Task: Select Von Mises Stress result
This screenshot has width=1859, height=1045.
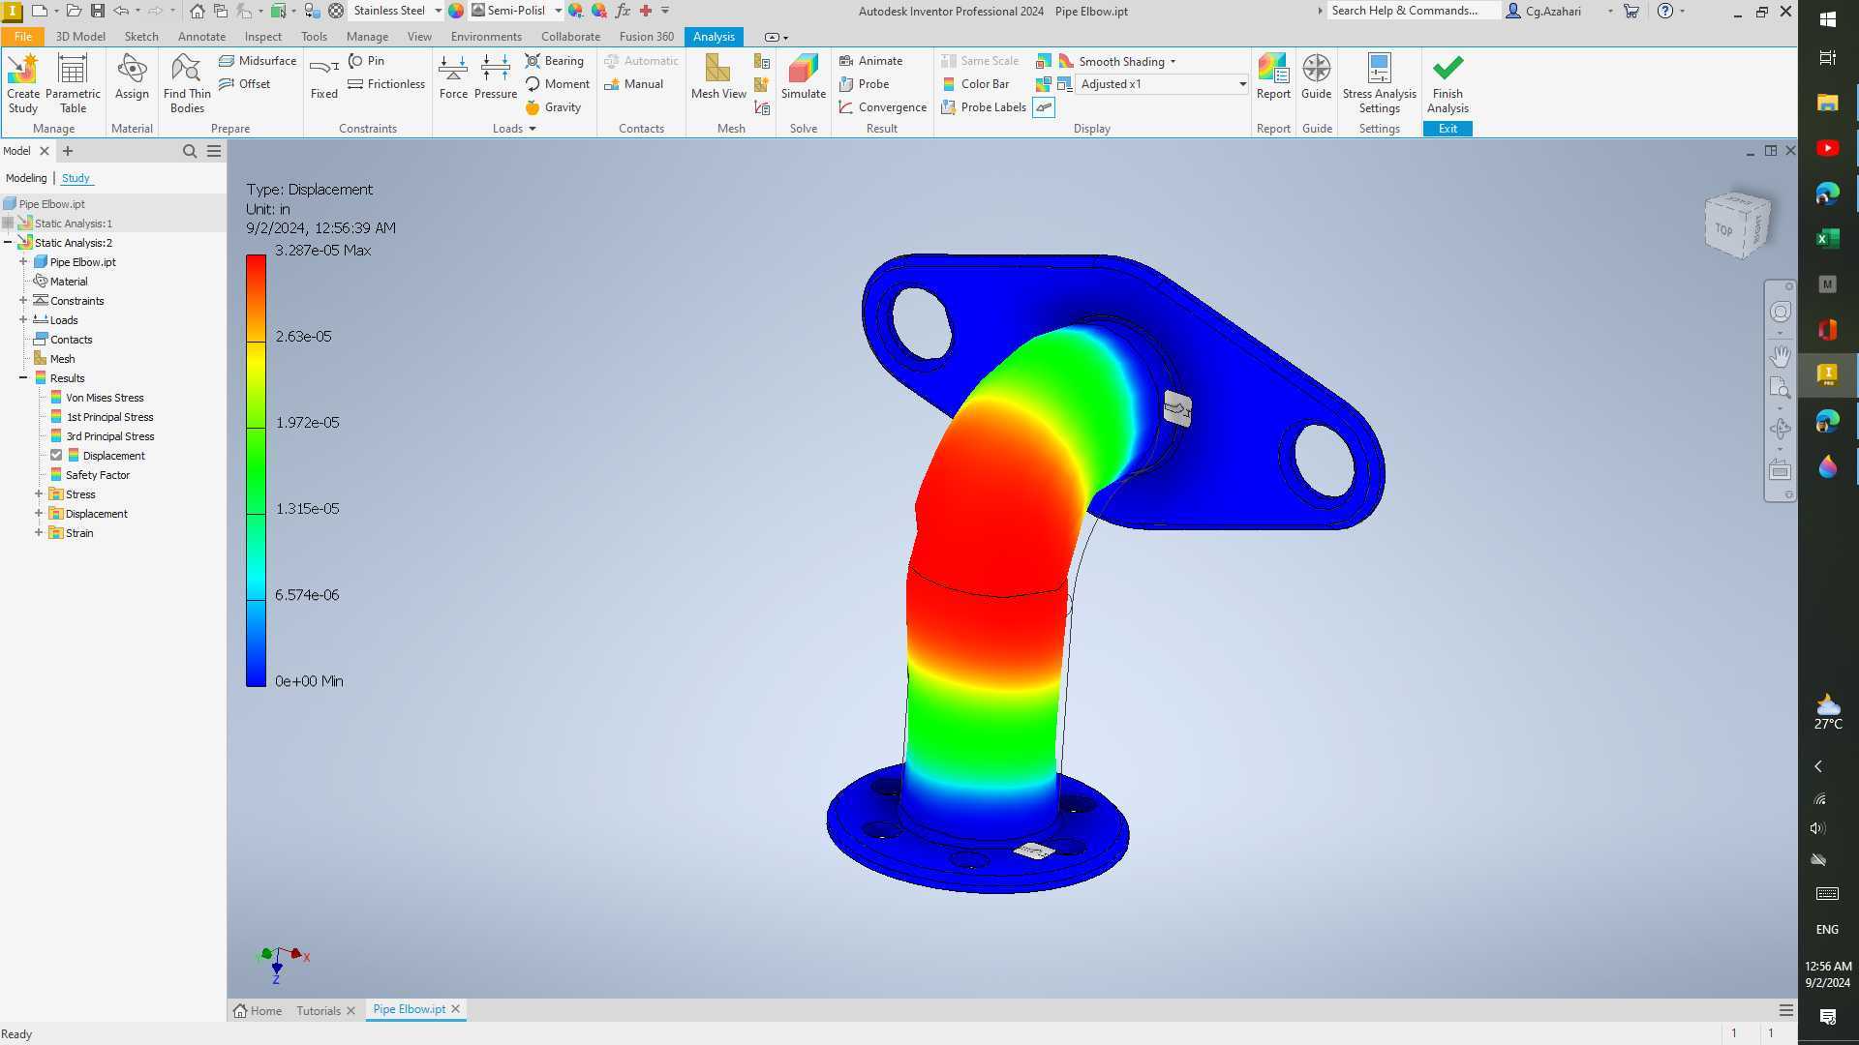Action: click(x=105, y=398)
